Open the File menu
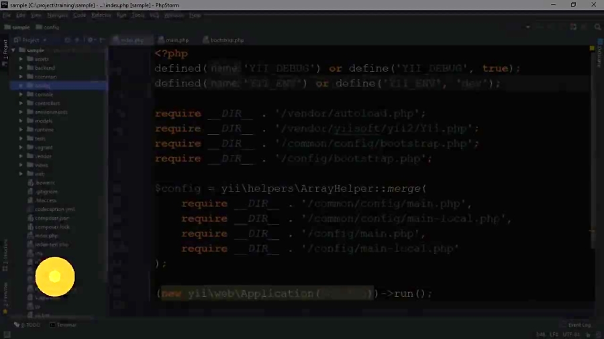The height and width of the screenshot is (339, 604). coord(7,15)
